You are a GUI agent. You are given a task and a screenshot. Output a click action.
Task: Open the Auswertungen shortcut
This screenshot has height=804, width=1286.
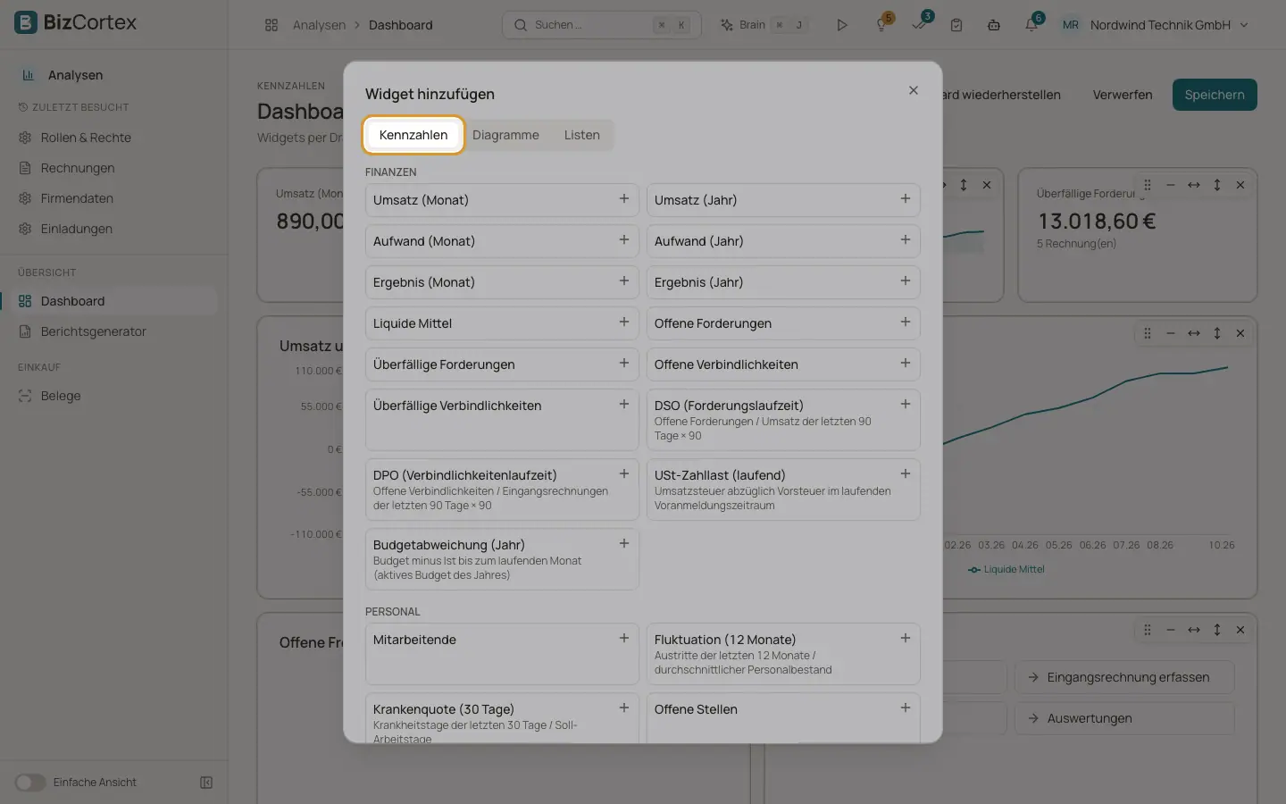[x=1124, y=718]
